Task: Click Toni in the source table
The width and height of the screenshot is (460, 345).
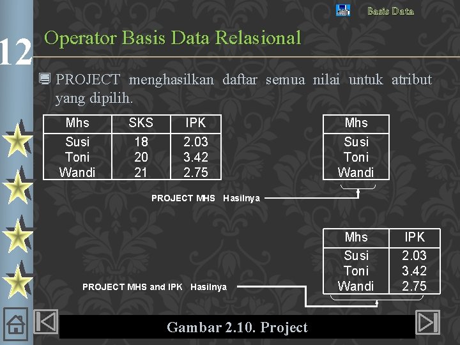Action: tap(77, 157)
